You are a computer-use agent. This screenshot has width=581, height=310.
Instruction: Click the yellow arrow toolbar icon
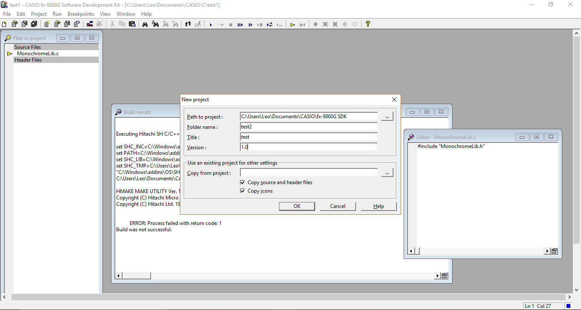[x=293, y=25]
